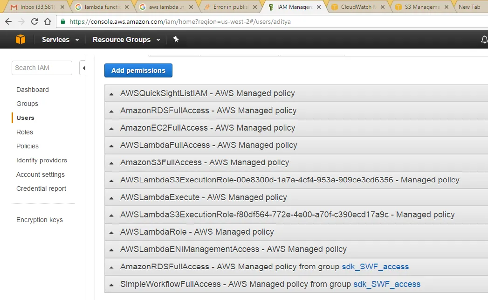Open Encryption keys in sidebar

point(40,220)
